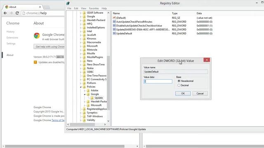Click the Chrome window bottom horizontal scrollbar
264x148 pixels.
coord(65,146)
